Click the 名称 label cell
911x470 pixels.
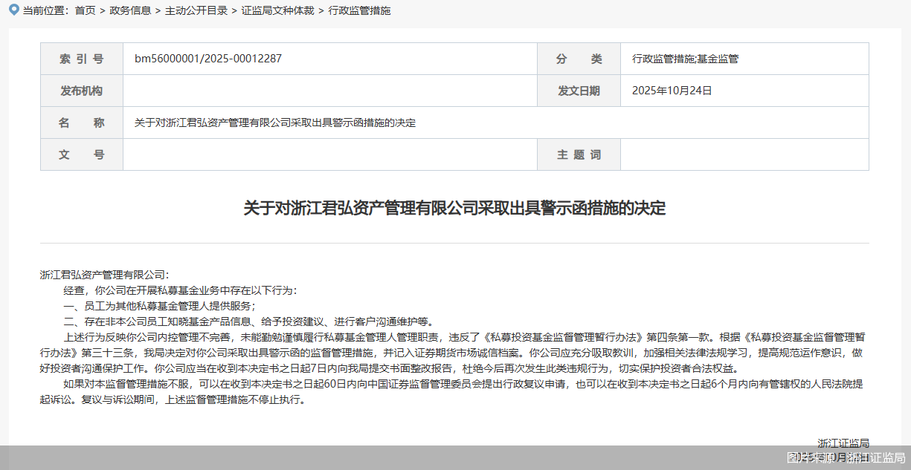coord(82,123)
